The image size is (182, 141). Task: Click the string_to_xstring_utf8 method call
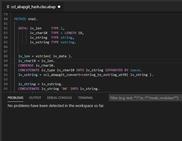coord(106,75)
